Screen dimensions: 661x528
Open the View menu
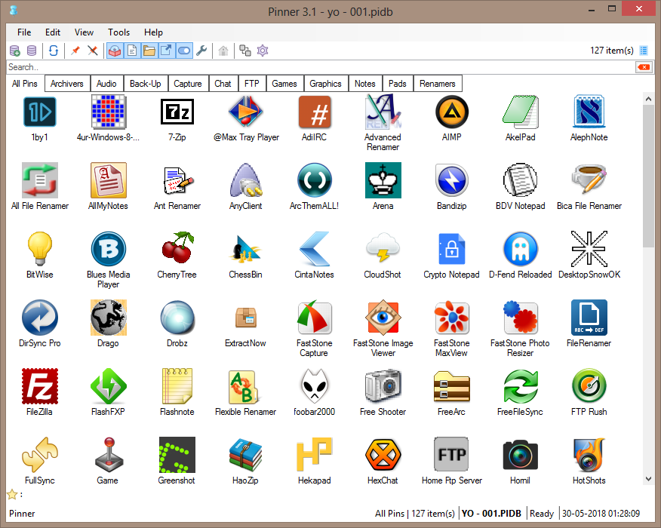(84, 32)
